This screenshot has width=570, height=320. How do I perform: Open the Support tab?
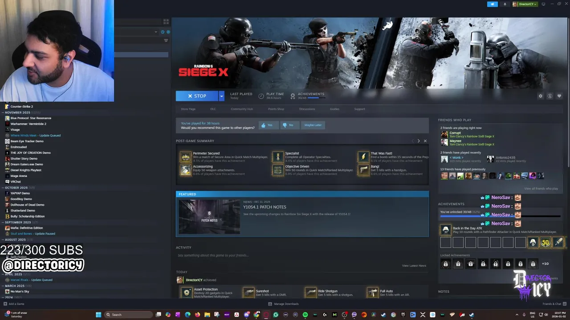pyautogui.click(x=360, y=109)
